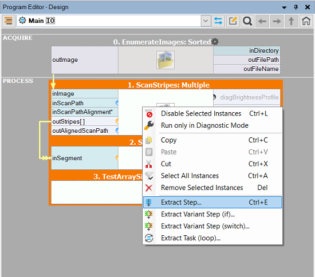Click the blue swap arrows toolbar icon
The image size is (315, 277).
(218, 21)
